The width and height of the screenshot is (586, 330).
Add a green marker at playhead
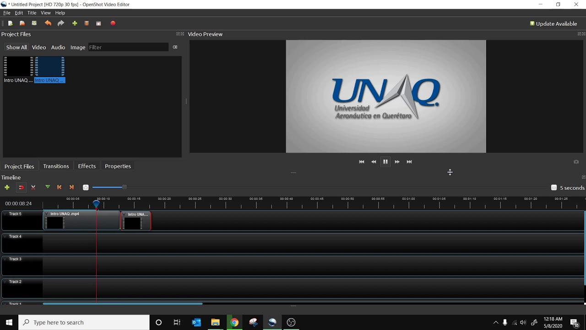tap(48, 187)
